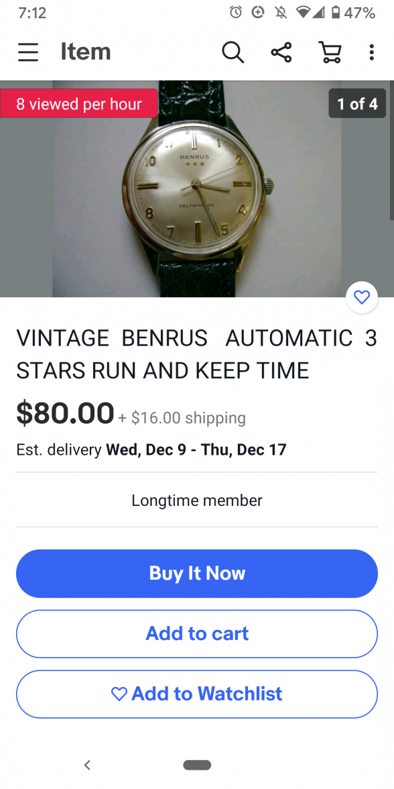This screenshot has height=789, width=394.
Task: Tap the estimated delivery date text
Action: pos(151,450)
